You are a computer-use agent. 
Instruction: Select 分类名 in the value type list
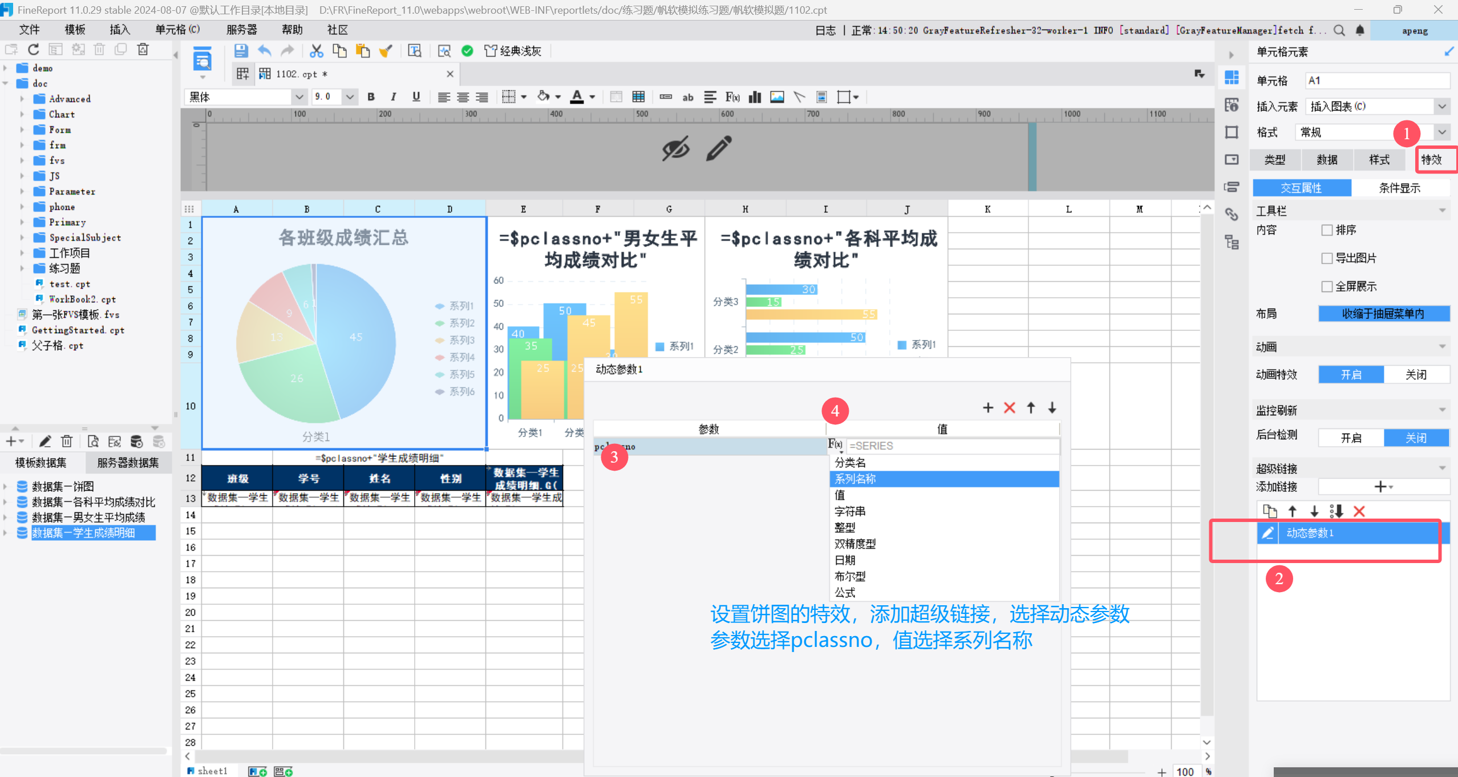850,463
